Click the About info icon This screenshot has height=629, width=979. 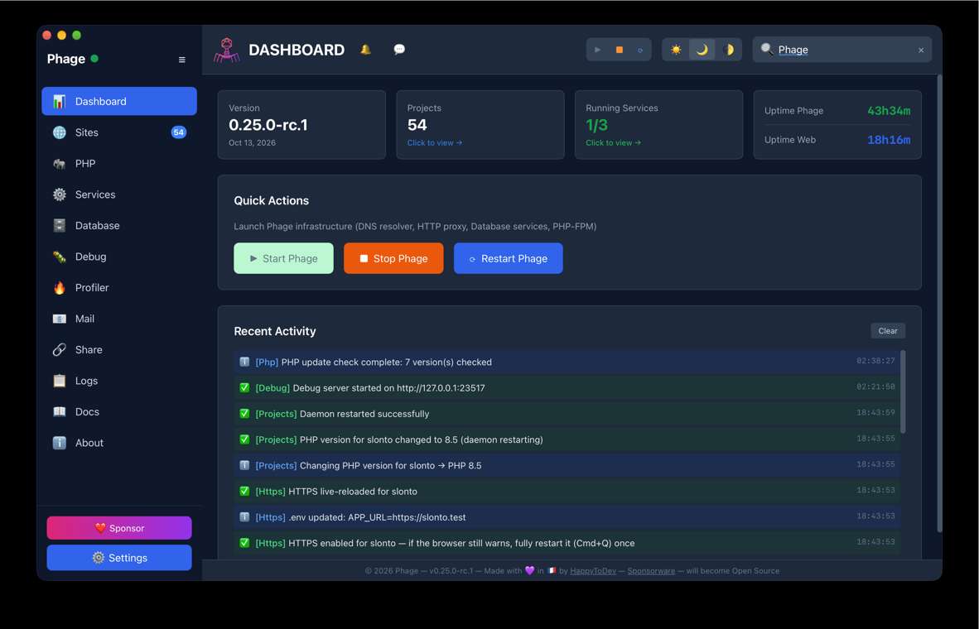[60, 443]
